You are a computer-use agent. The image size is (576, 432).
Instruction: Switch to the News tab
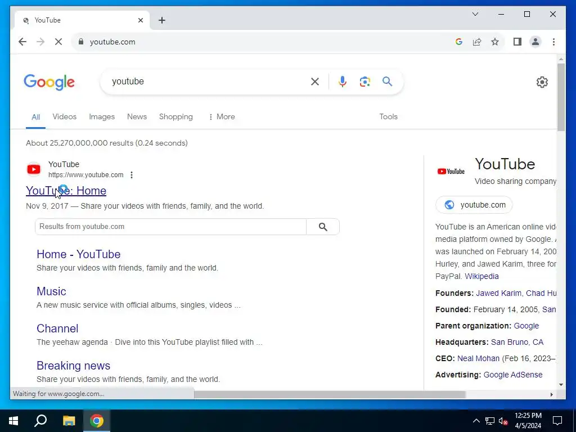click(137, 117)
